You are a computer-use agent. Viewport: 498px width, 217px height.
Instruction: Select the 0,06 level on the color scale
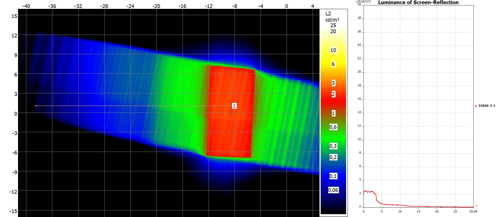pyautogui.click(x=333, y=190)
